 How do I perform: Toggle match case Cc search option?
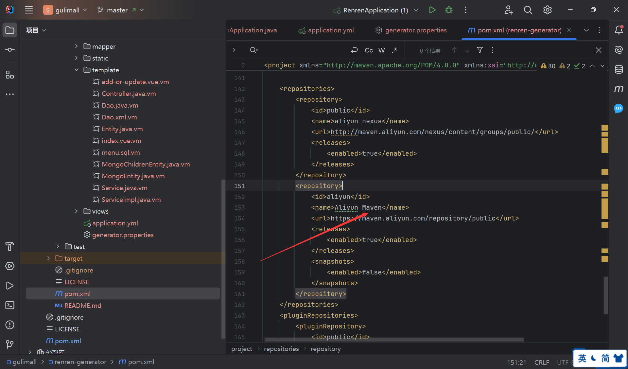pyautogui.click(x=369, y=50)
